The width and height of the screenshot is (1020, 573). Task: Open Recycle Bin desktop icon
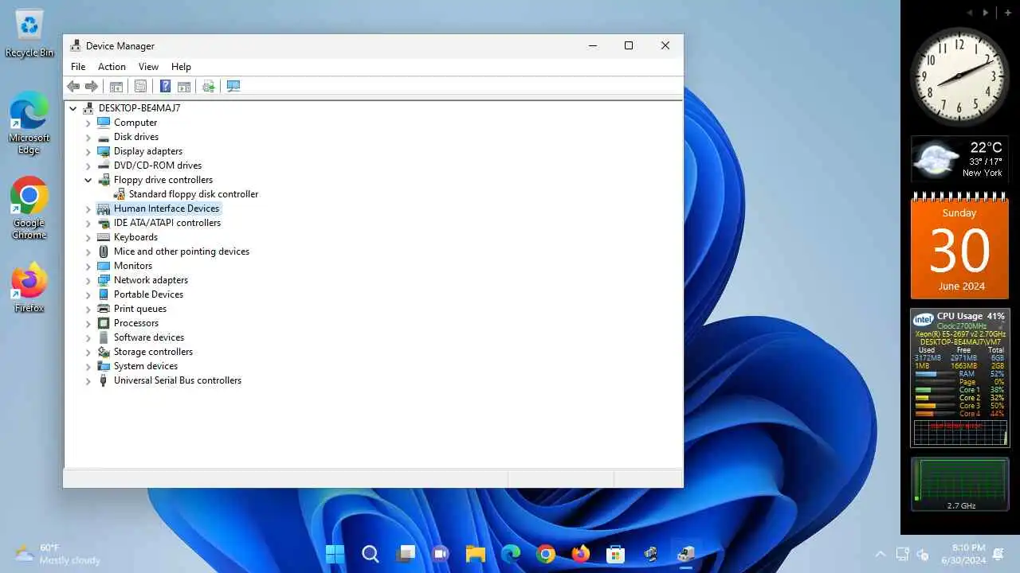pyautogui.click(x=29, y=33)
